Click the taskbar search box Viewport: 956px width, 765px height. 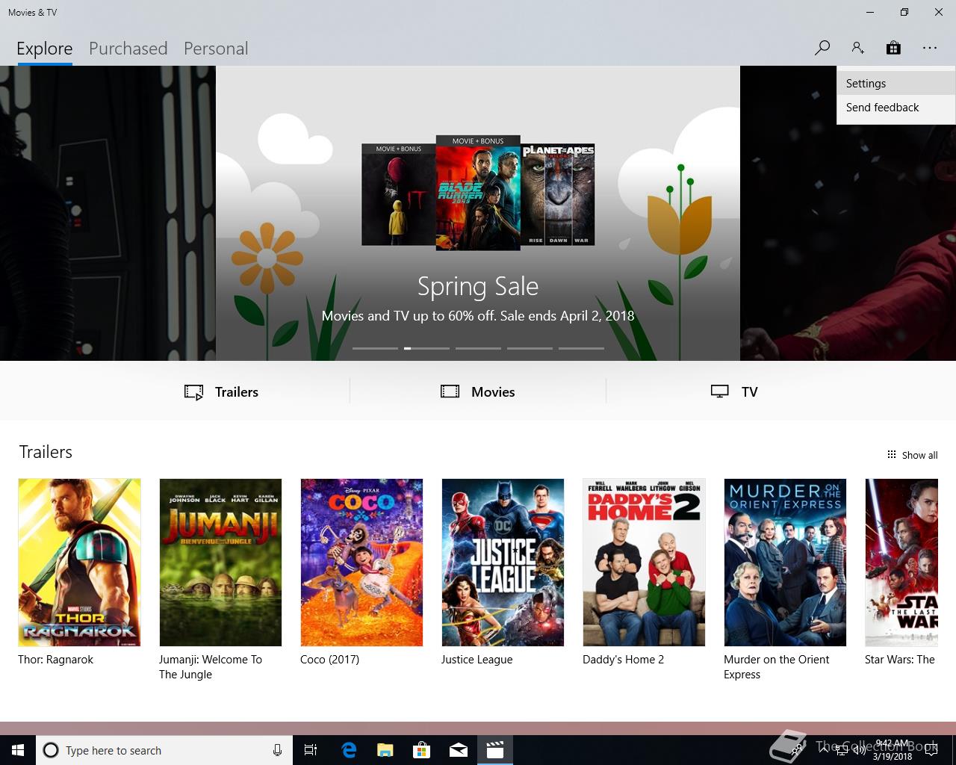tap(164, 750)
